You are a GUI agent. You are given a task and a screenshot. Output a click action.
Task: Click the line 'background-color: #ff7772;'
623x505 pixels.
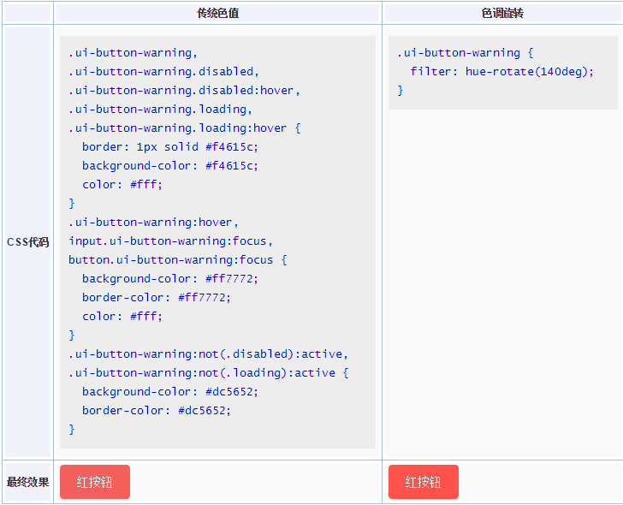(170, 279)
